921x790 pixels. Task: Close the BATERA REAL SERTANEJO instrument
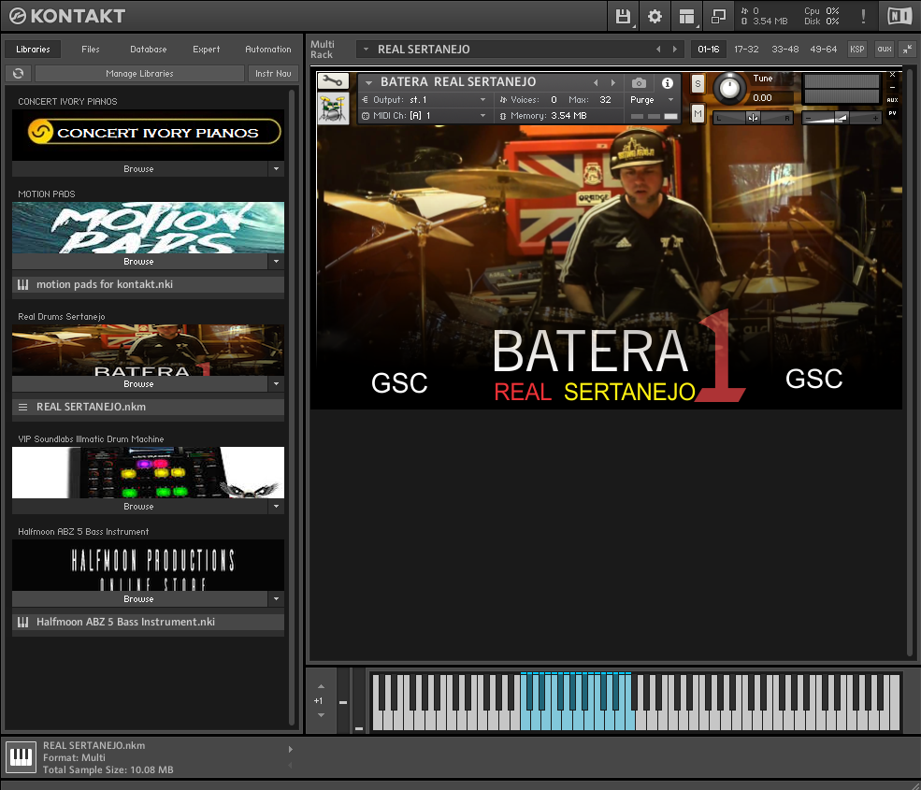pyautogui.click(x=892, y=75)
